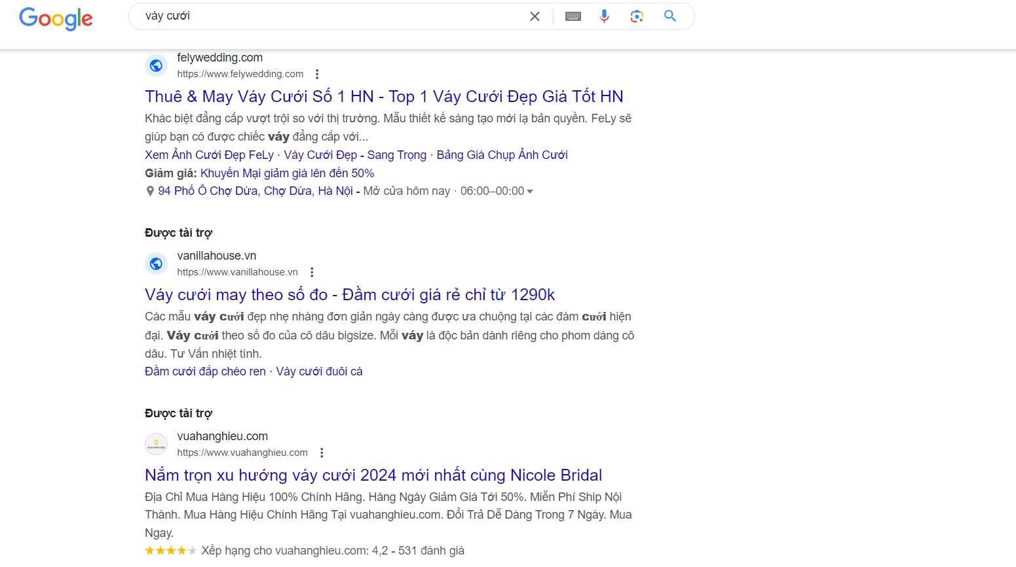Open three-dot menu for vanillahouse.vn ad

[x=312, y=272]
